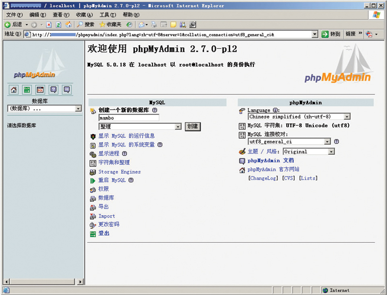This screenshot has height=295, width=387.
Task: Click the IE Back arrow button
Action: 15,25
